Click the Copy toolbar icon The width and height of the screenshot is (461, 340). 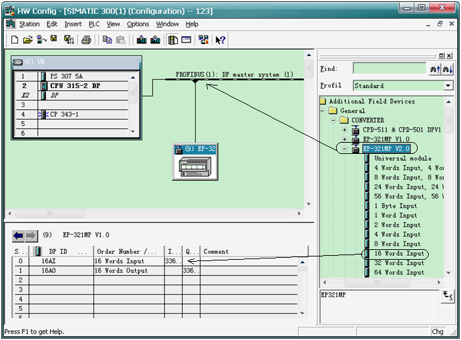point(107,40)
